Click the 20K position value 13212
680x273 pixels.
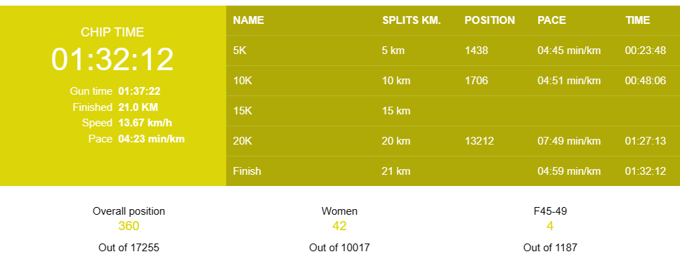[479, 141]
